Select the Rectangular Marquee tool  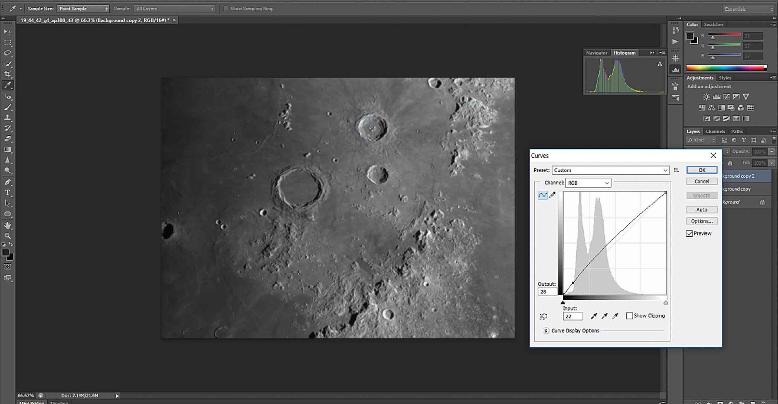(8, 43)
